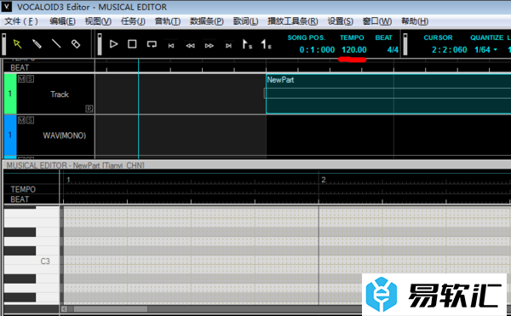The image size is (511, 316).
Task: Click the green Track 1 color strip
Action: point(10,94)
